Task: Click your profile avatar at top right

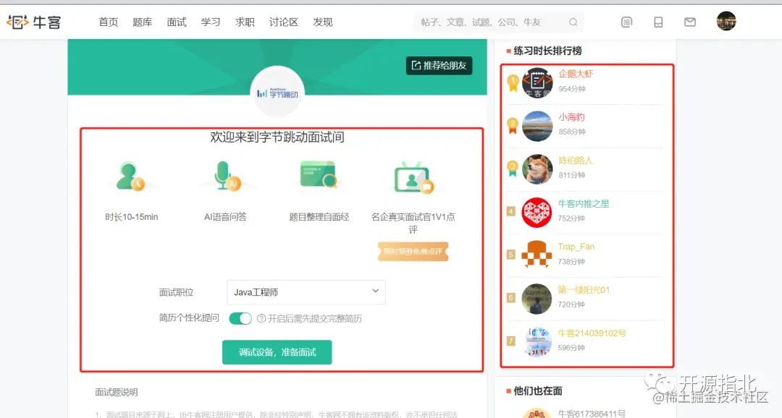Action: coord(726,21)
